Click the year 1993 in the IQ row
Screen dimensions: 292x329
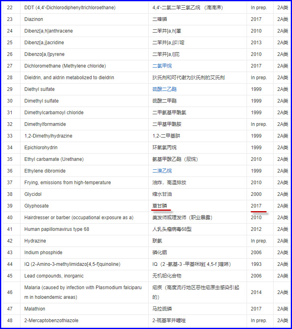pos(256,264)
